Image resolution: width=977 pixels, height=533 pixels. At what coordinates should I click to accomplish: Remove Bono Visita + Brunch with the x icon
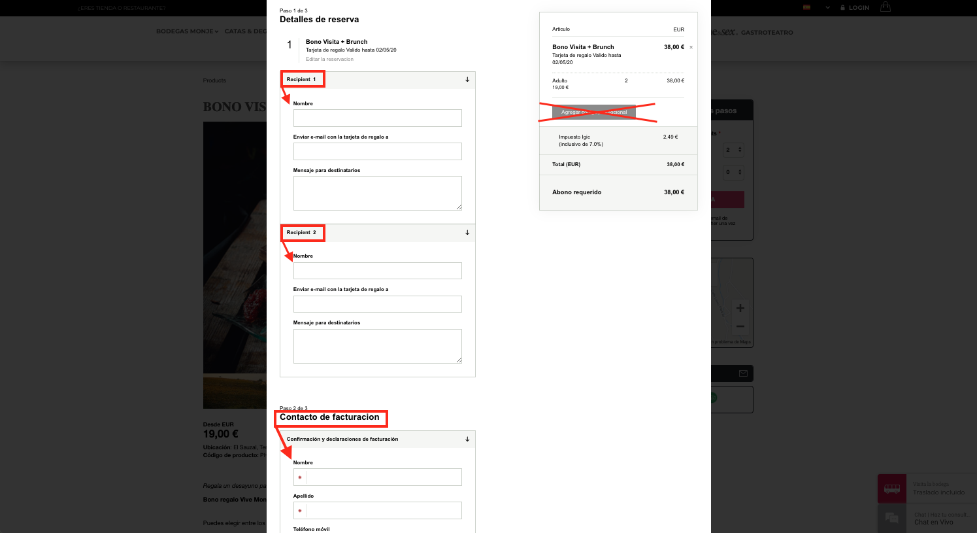coord(691,47)
